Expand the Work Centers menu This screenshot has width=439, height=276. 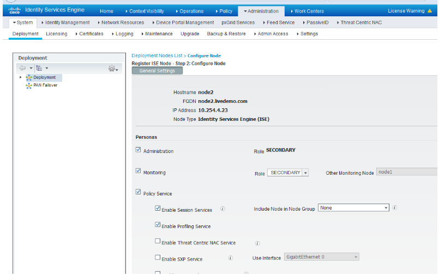coord(307,11)
